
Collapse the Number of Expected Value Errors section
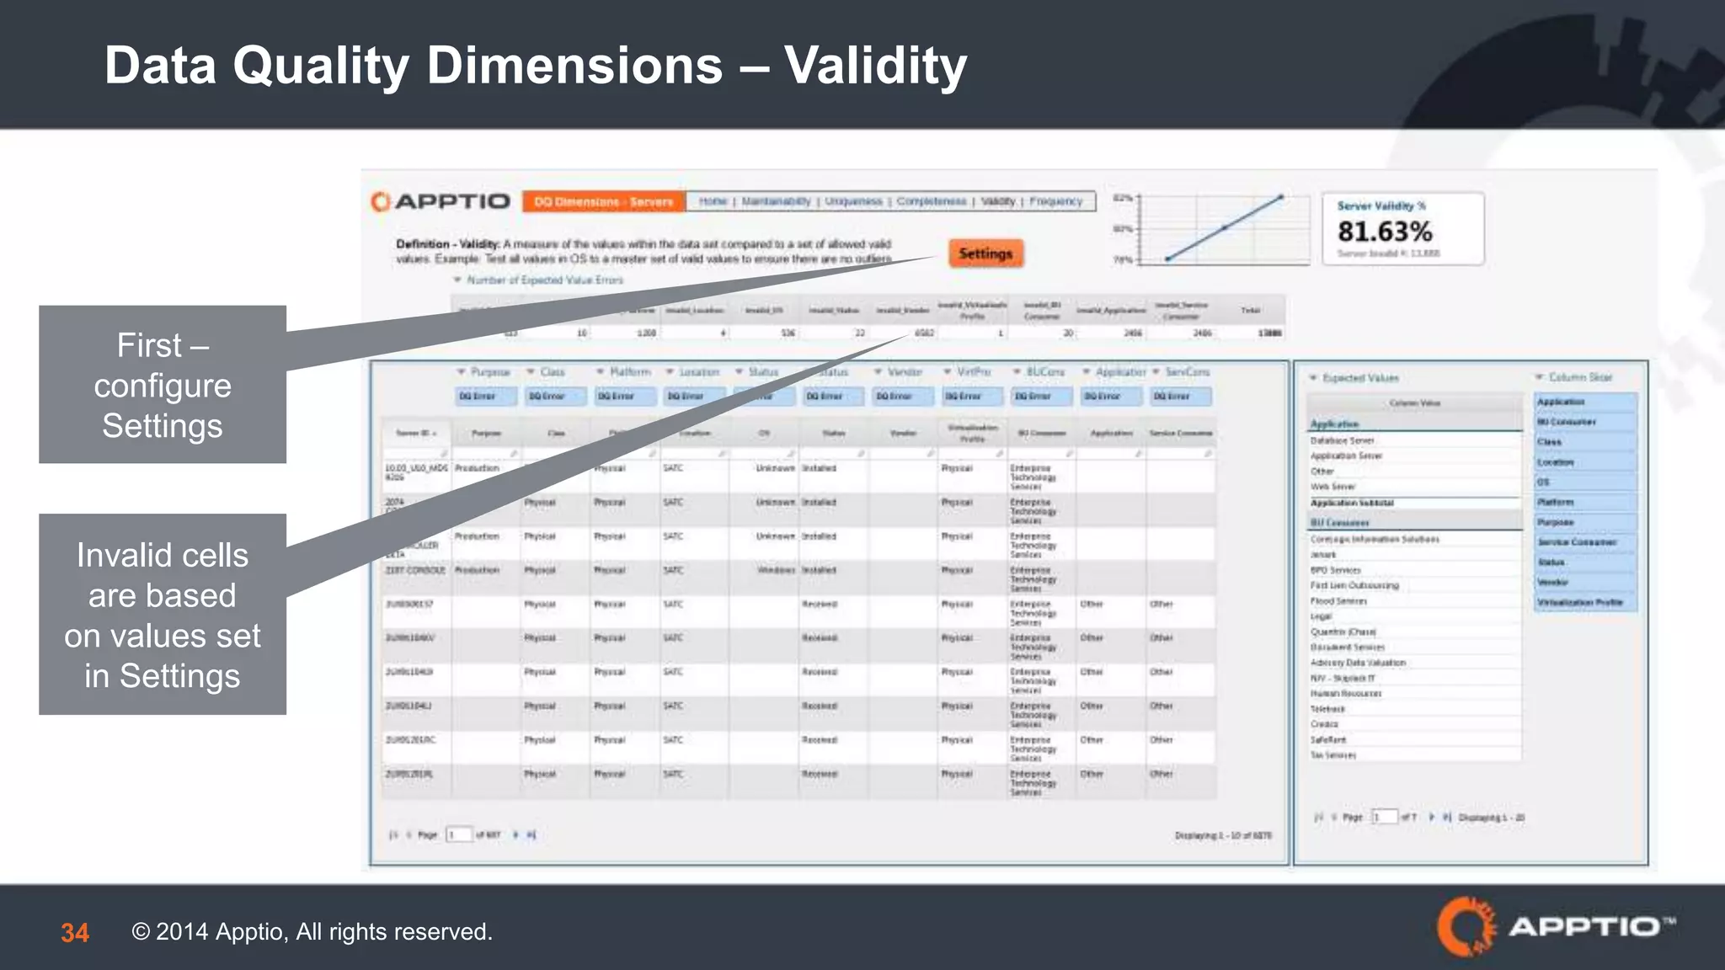458,280
